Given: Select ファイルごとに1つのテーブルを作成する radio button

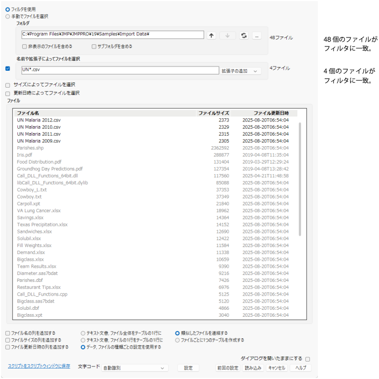Looking at the screenshot, I should point(178,340).
